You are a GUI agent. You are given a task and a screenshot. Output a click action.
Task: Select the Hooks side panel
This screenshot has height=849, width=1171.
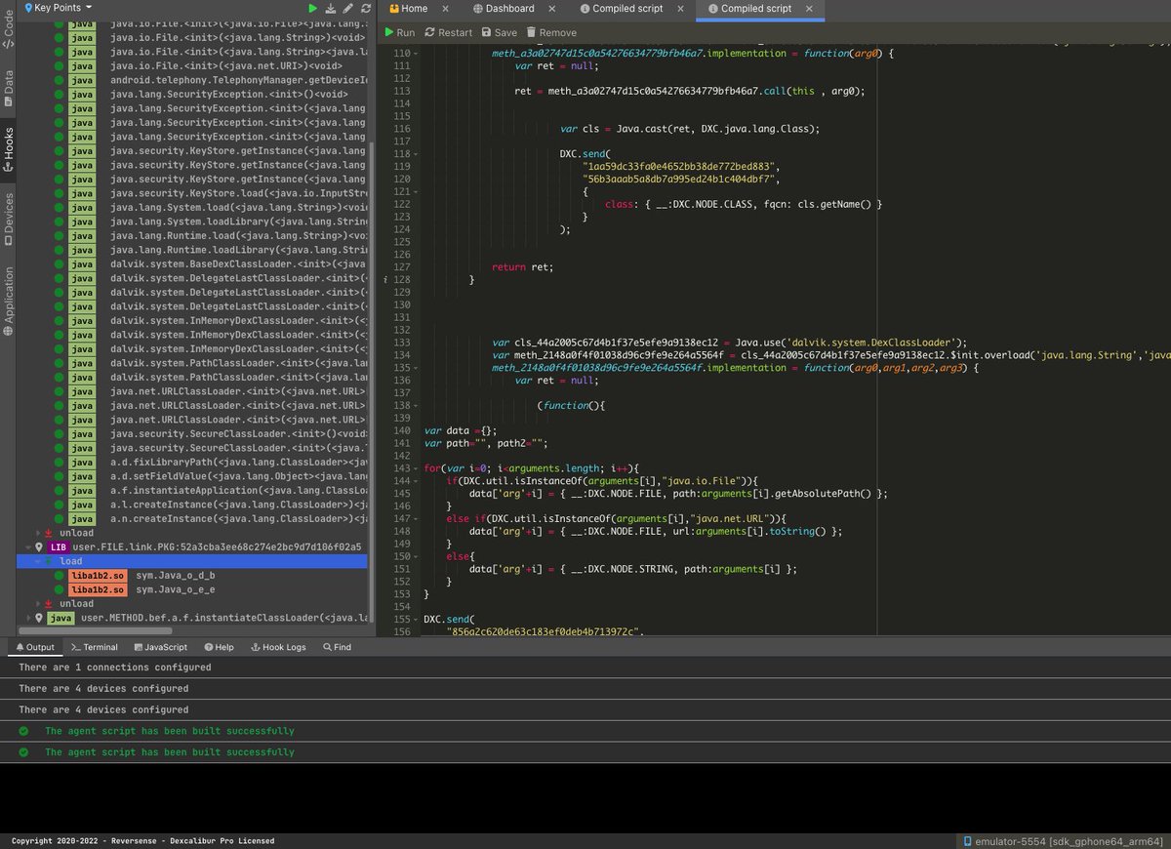(8, 148)
